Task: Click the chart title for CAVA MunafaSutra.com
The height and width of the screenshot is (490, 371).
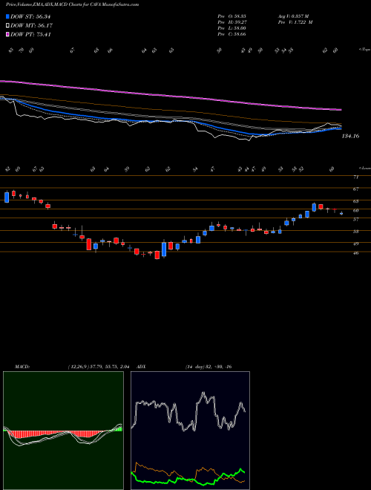Action: tap(73, 5)
